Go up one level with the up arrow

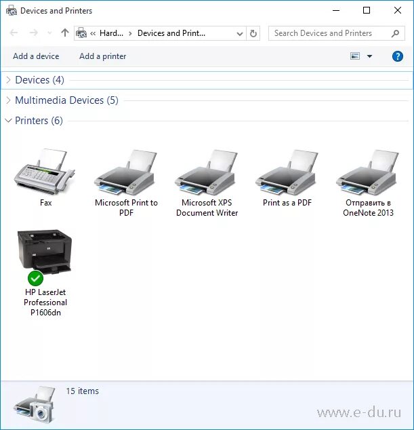point(65,33)
